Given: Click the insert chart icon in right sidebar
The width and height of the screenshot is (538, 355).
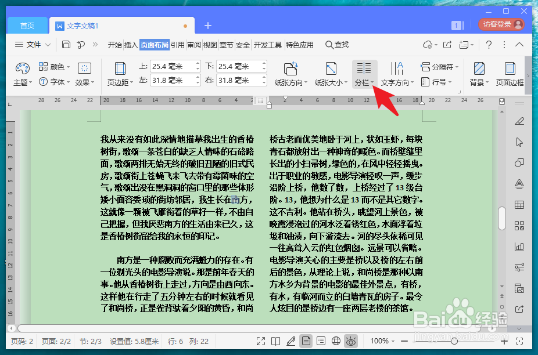Looking at the screenshot, I should pos(519,247).
